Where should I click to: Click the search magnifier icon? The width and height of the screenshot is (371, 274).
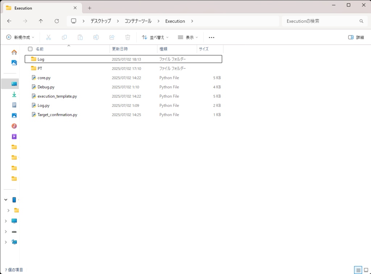pos(361,21)
